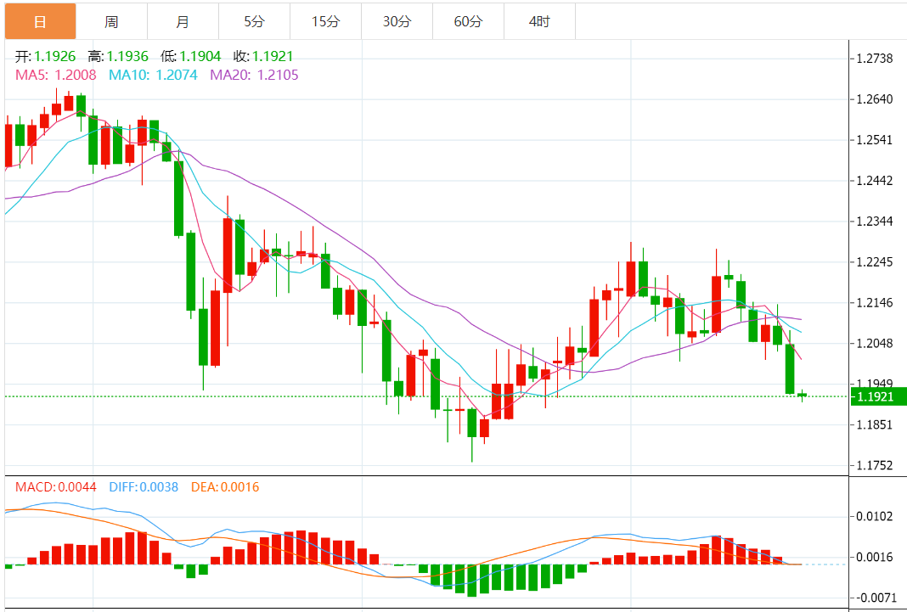Click the 0.0016 MACD axis label
The image size is (907, 612).
click(x=875, y=557)
